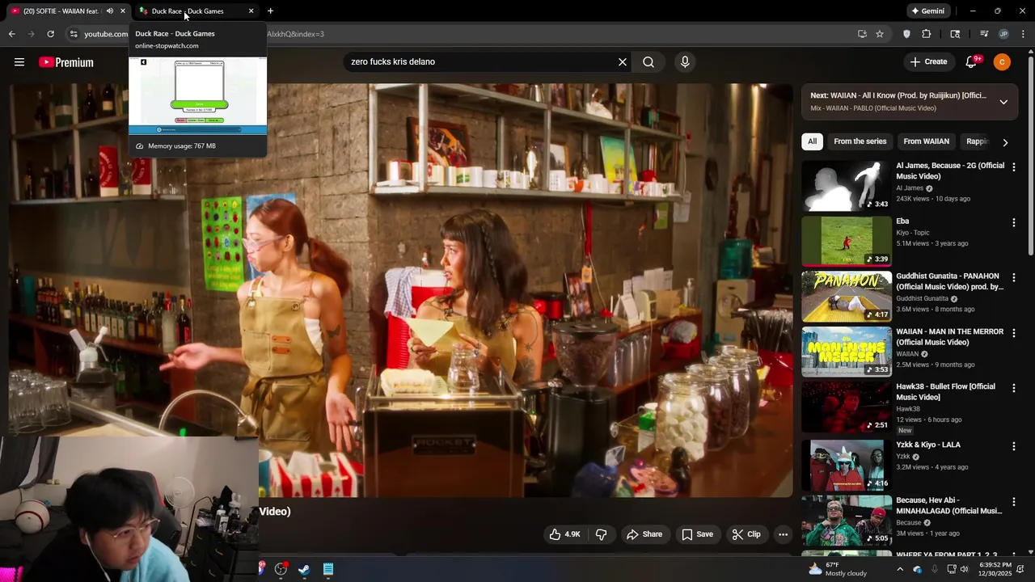Go back in browser history
Viewport: 1035px width, 582px height.
[x=11, y=34]
